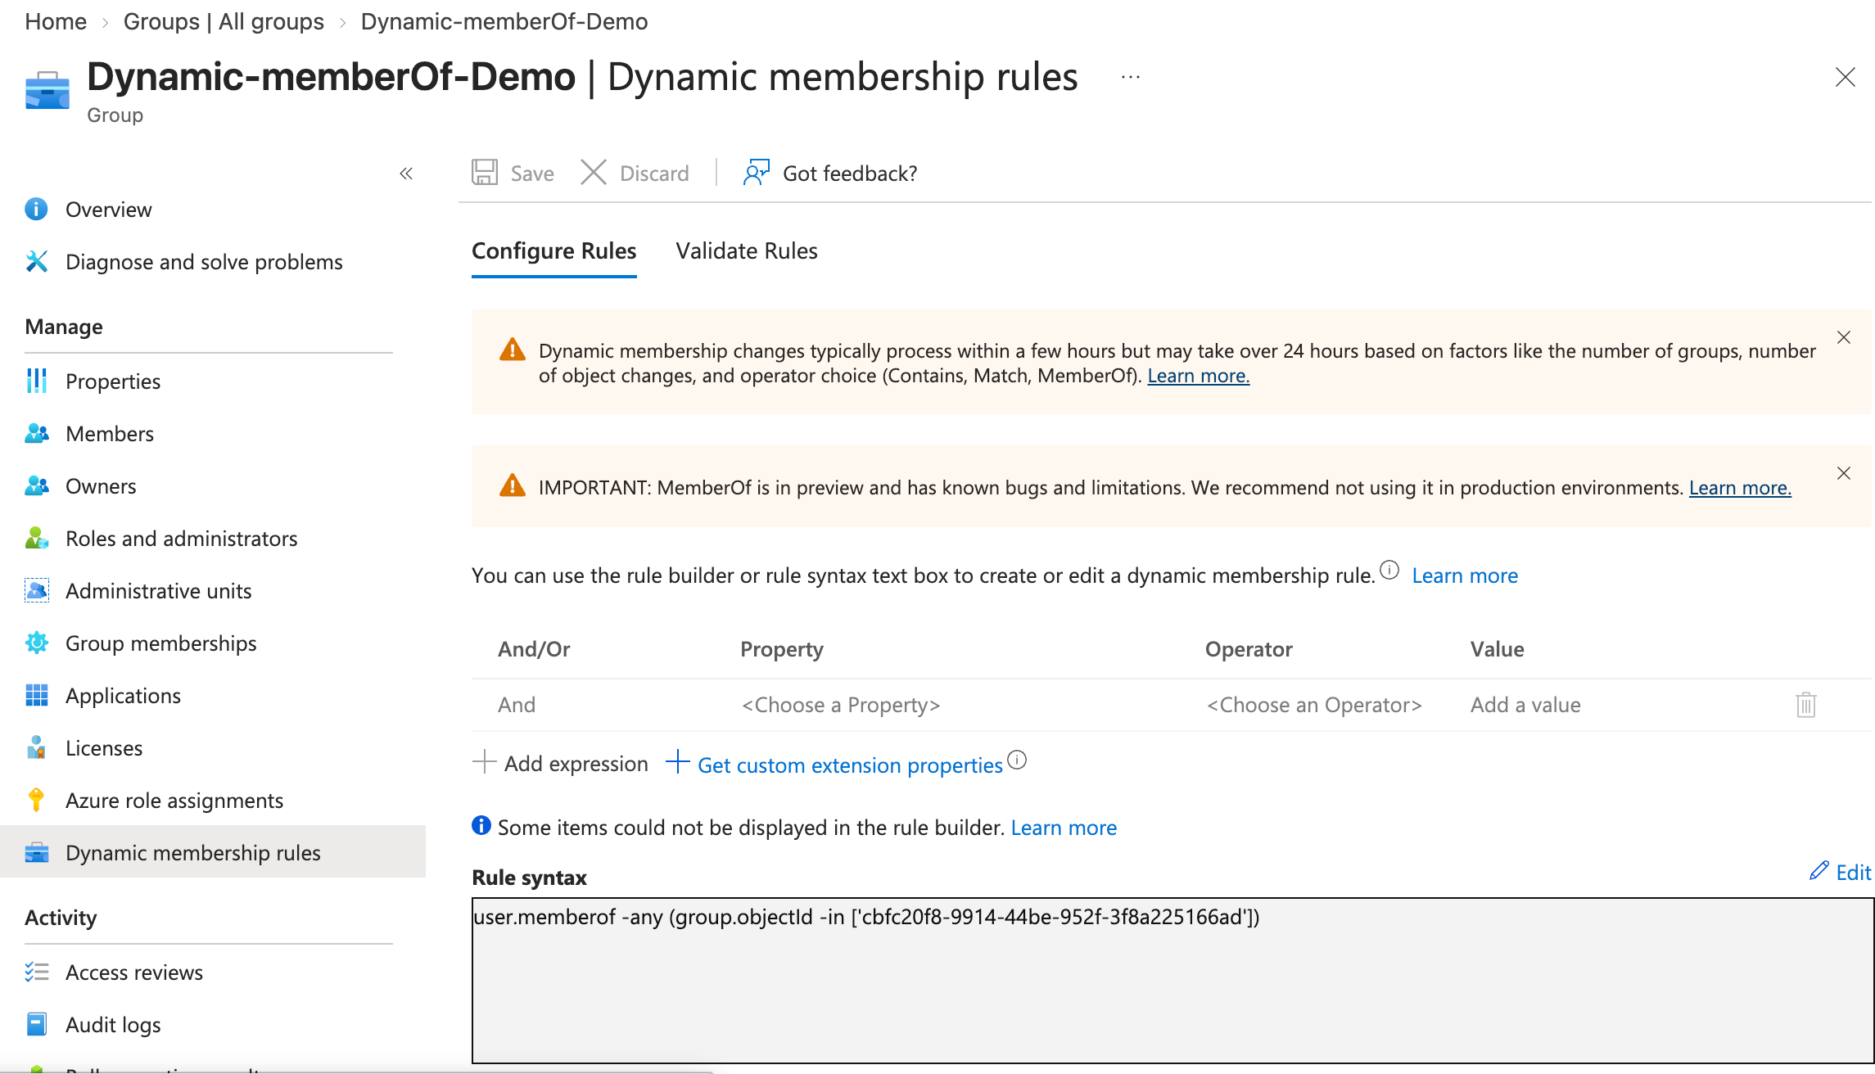The width and height of the screenshot is (1875, 1074).
Task: Open Roles and administrators
Action: pyautogui.click(x=181, y=539)
